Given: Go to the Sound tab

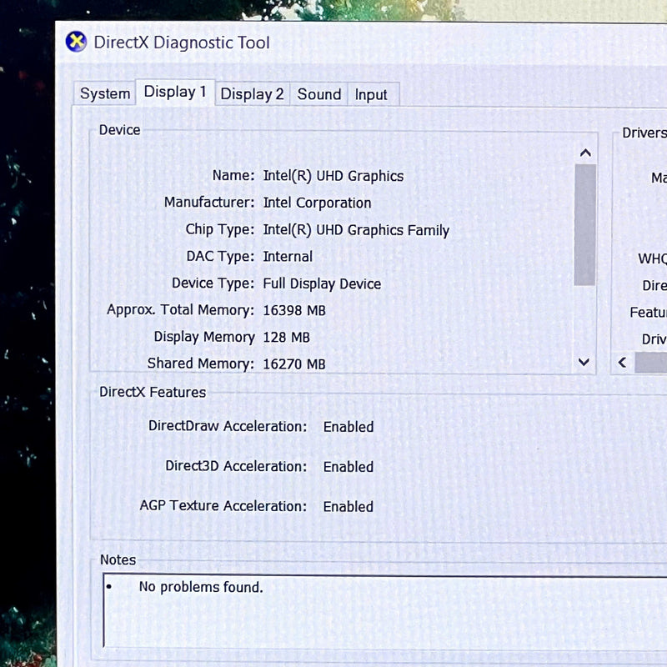Looking at the screenshot, I should pyautogui.click(x=319, y=94).
